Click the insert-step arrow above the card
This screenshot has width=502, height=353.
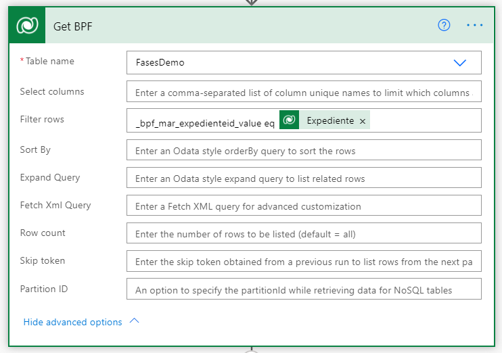(252, 3)
